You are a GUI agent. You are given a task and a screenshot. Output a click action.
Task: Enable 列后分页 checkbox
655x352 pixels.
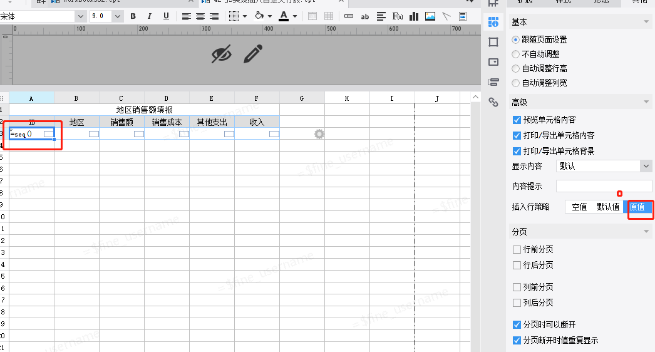[x=517, y=303]
